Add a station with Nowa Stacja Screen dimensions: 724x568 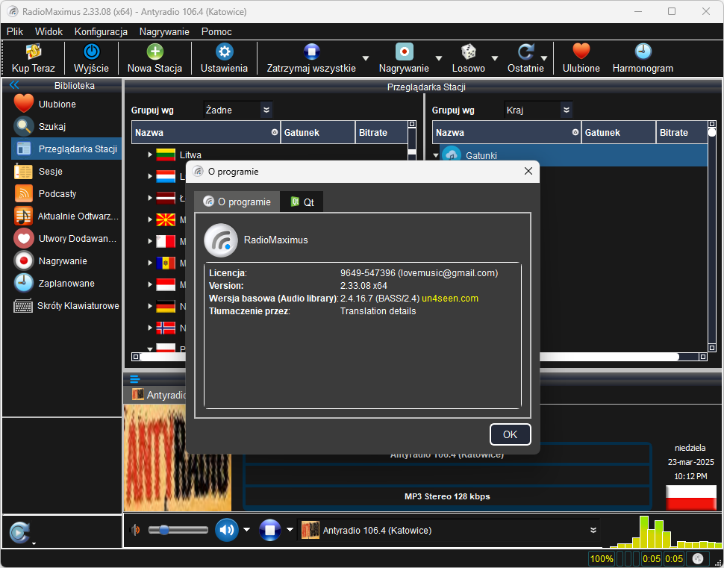[155, 52]
